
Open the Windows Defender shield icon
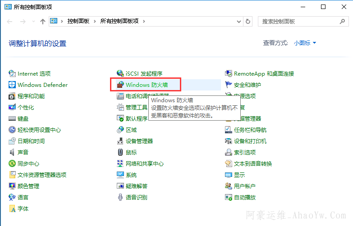click(12, 85)
